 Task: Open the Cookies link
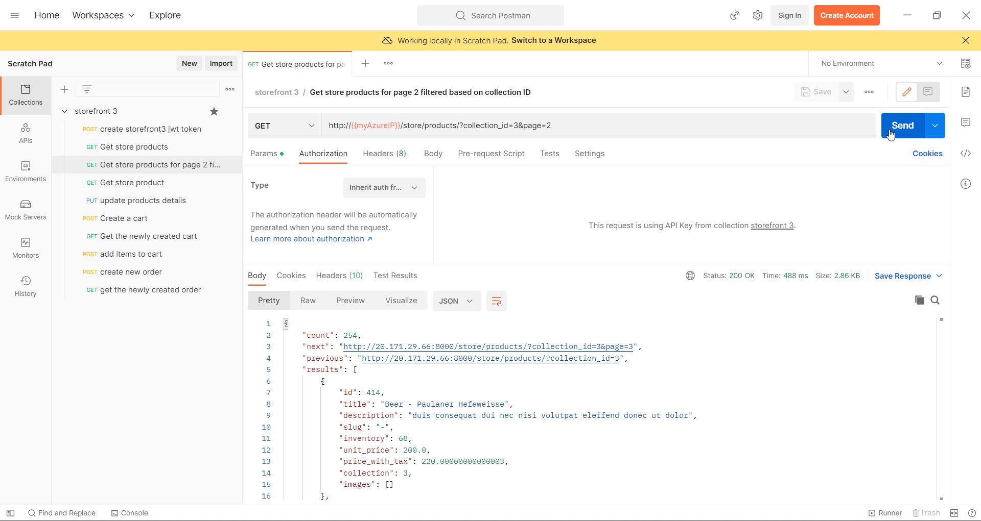click(927, 154)
